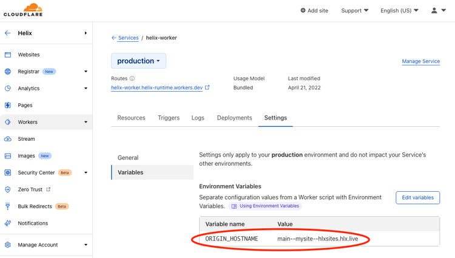Open the Manage Service link
Viewport: 455px width, 258px height.
tap(421, 61)
